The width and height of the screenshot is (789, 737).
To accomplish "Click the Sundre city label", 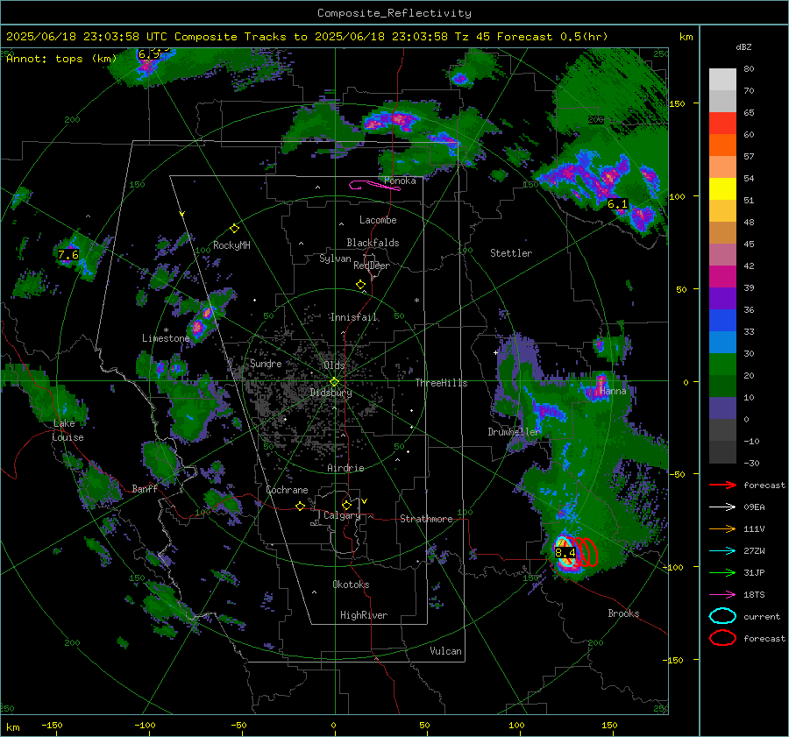I will click(x=266, y=364).
